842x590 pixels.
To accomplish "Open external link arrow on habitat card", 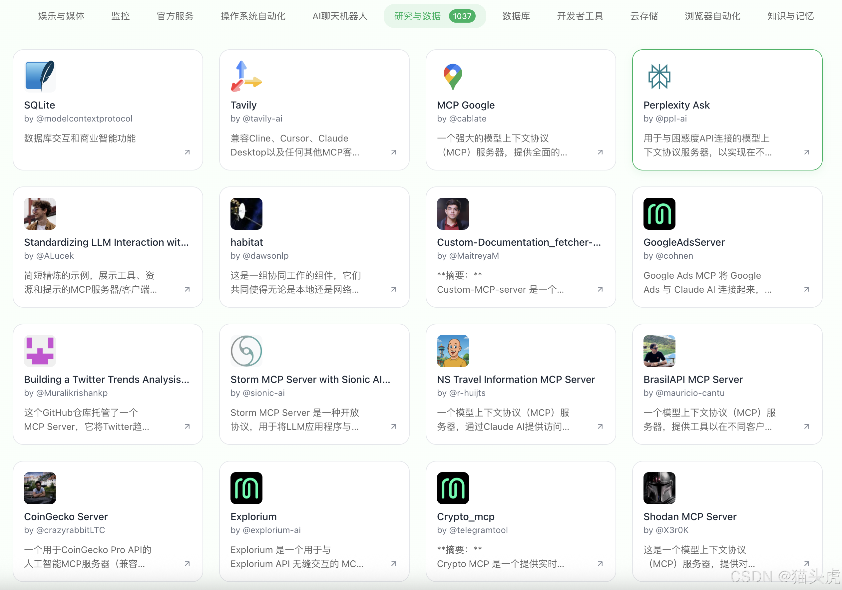I will pos(394,289).
